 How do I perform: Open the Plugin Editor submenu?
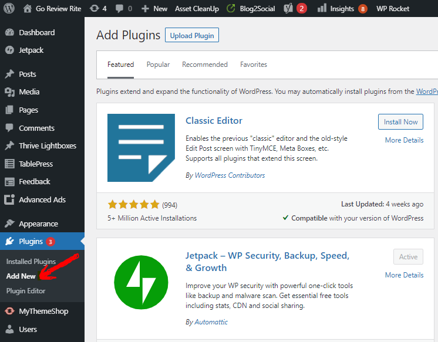click(x=26, y=290)
